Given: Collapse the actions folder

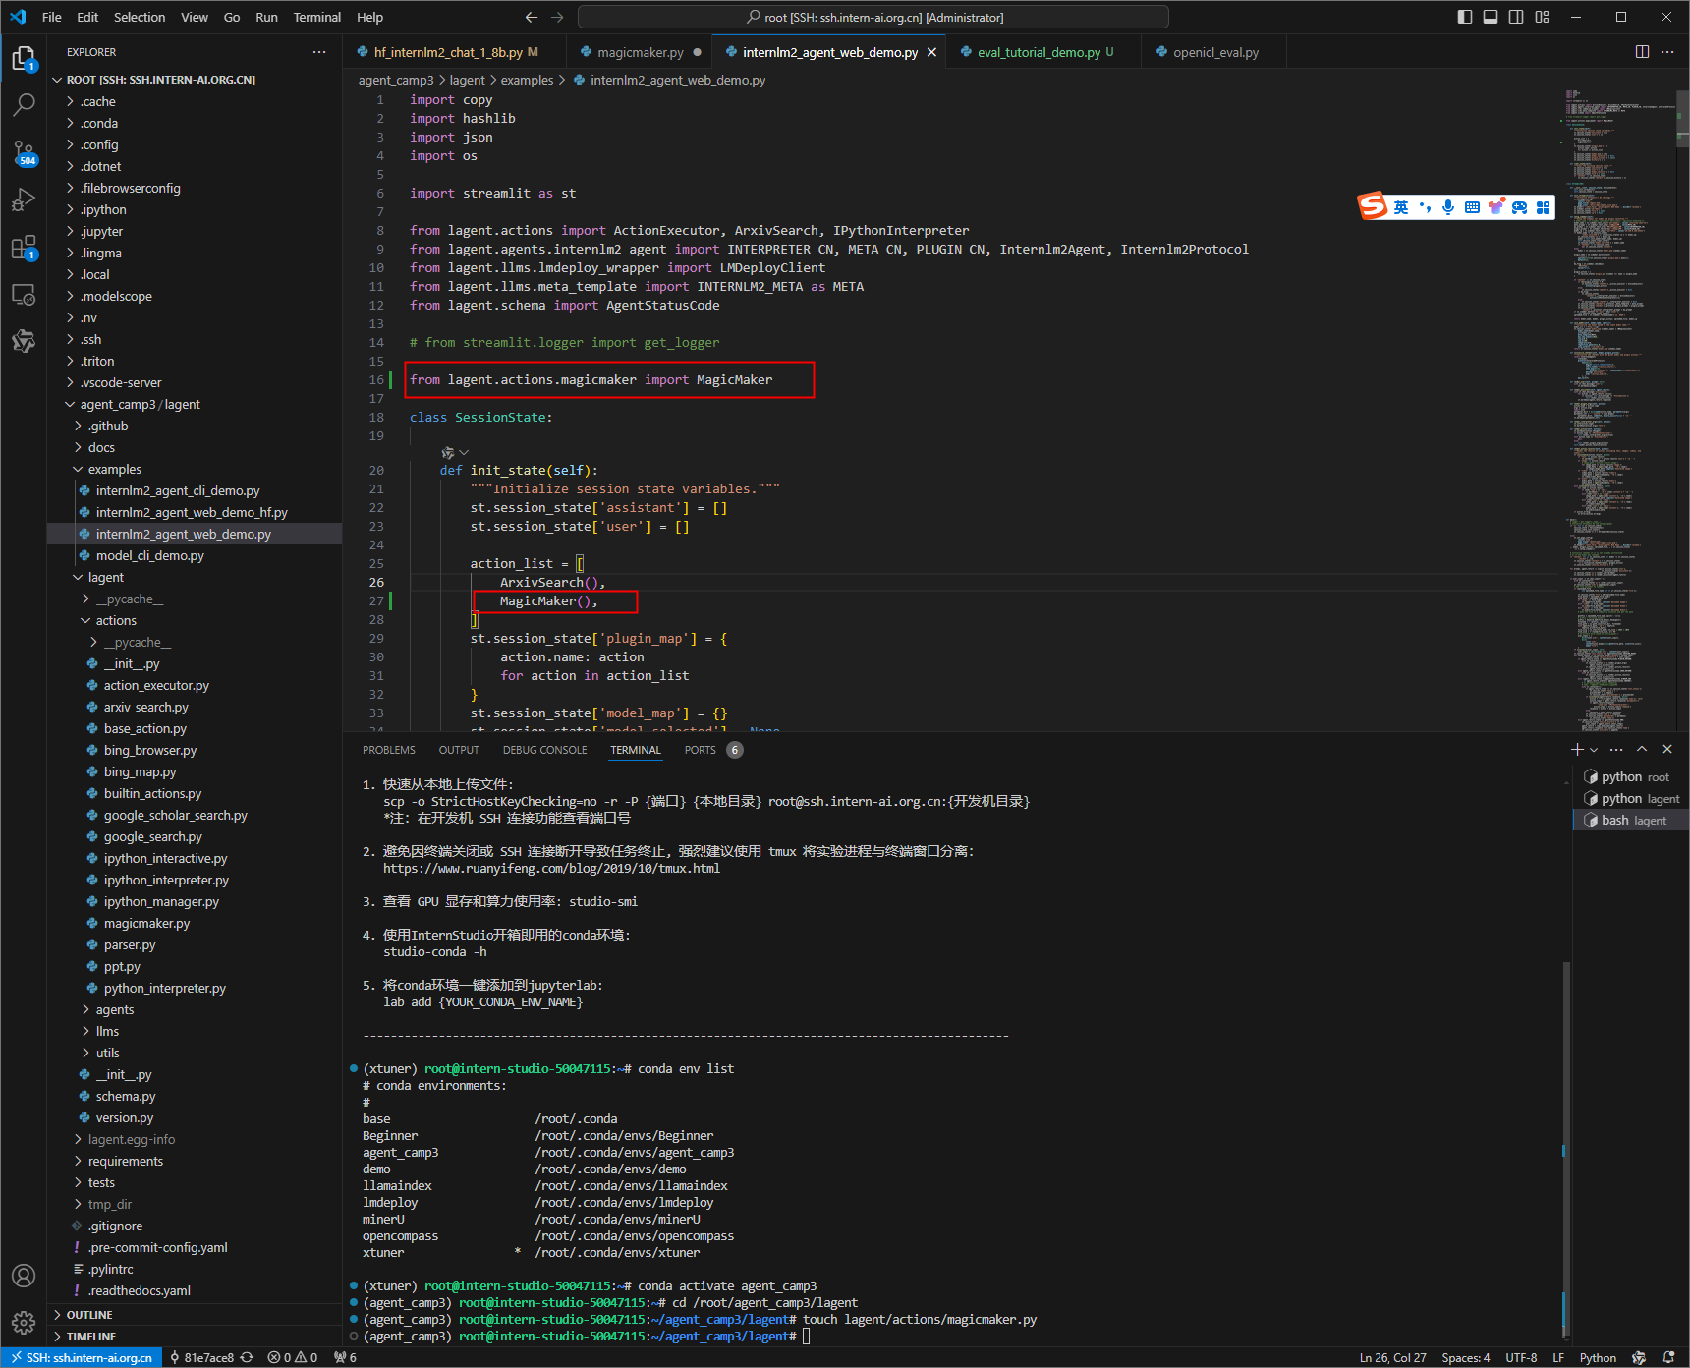Looking at the screenshot, I should [195, 620].
